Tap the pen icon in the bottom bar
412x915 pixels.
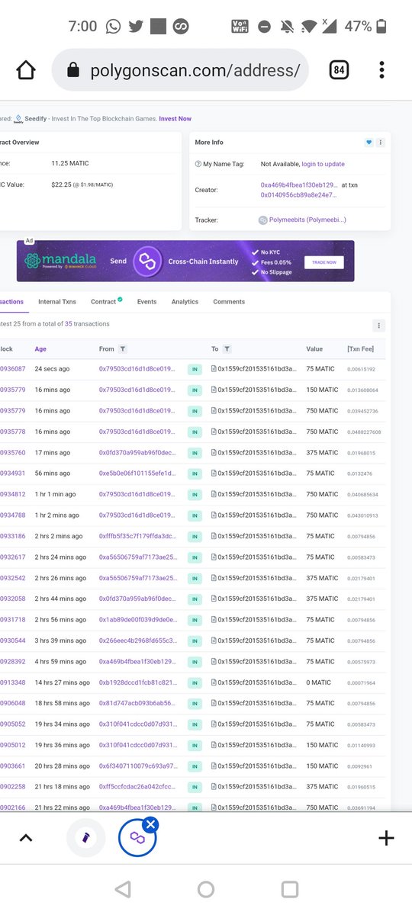point(85,838)
